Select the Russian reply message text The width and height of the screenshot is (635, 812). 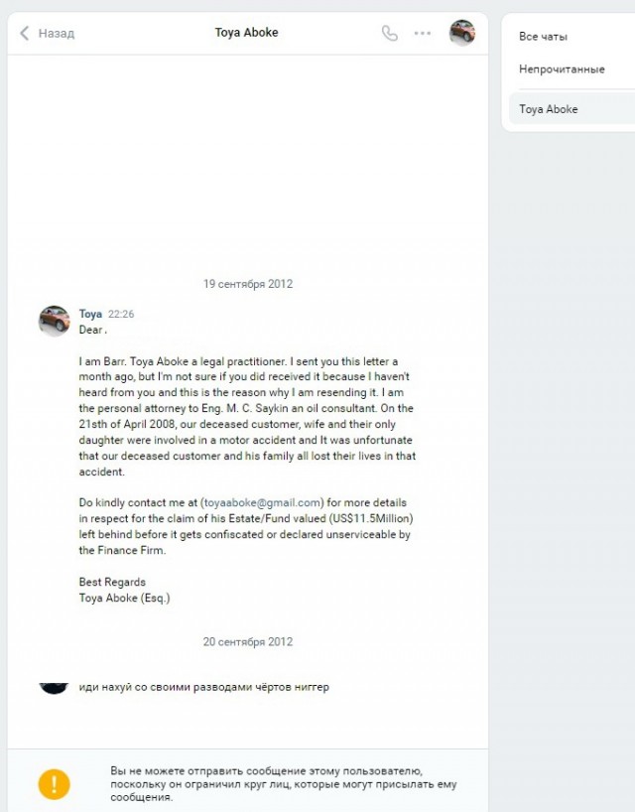click(x=204, y=687)
